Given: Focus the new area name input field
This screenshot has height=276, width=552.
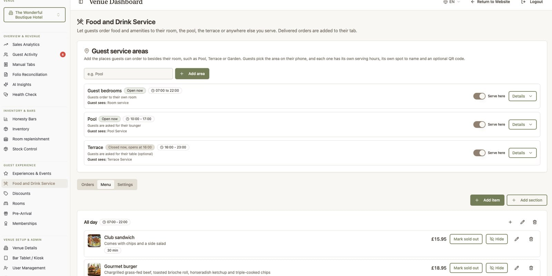Looking at the screenshot, I should [128, 74].
